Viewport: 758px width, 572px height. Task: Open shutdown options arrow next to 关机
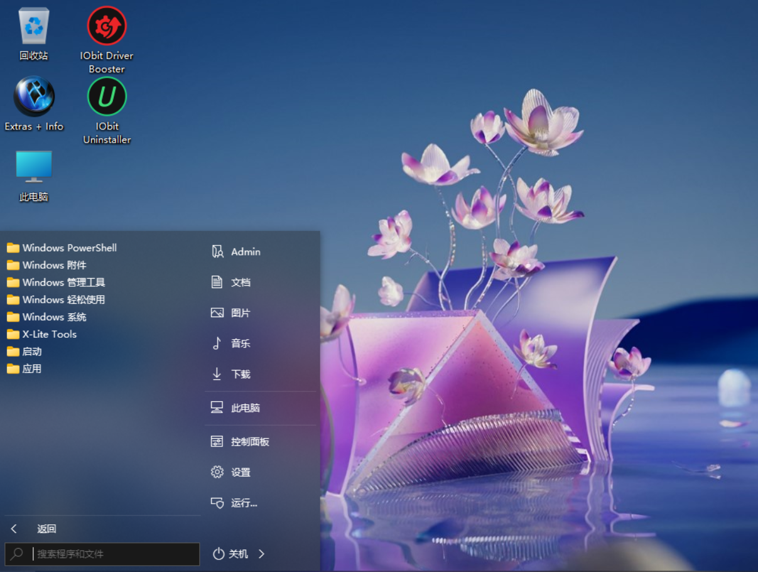[x=262, y=554]
